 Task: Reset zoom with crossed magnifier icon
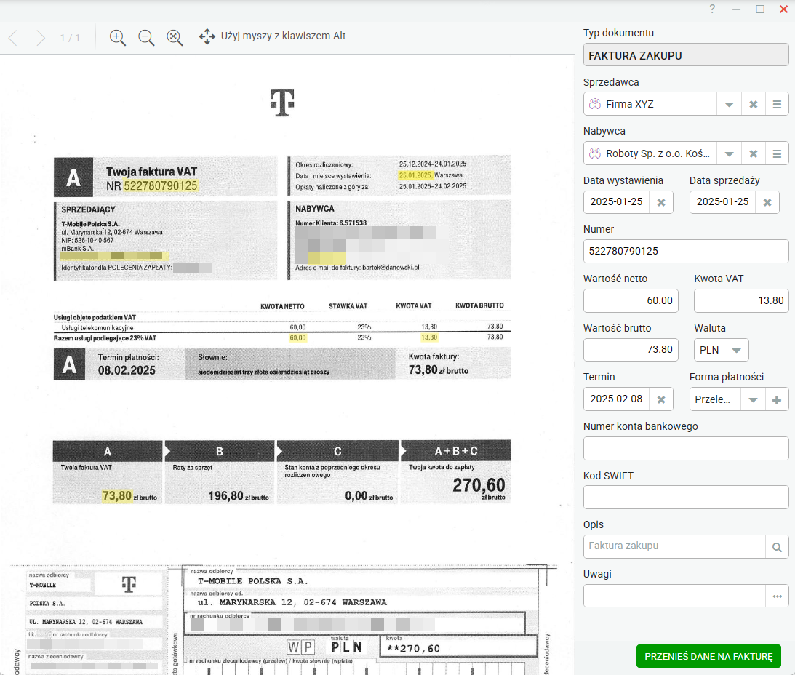click(175, 38)
